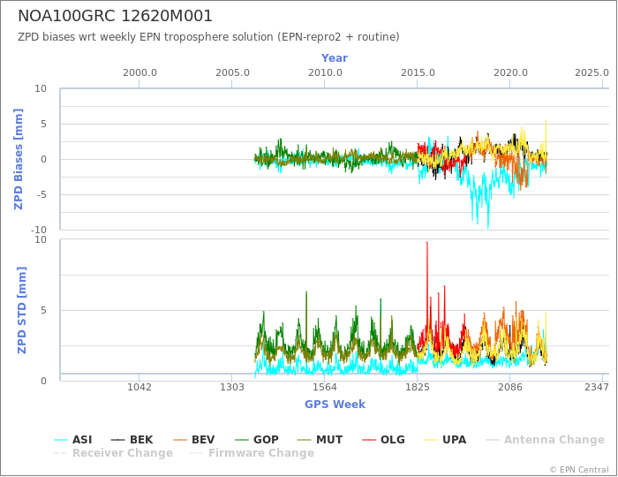
Task: Click the ZPD biases subtitle text
Action: [208, 37]
